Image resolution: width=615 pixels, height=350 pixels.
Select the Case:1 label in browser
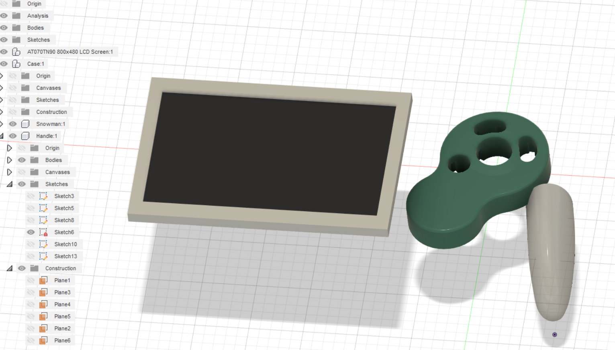point(36,64)
